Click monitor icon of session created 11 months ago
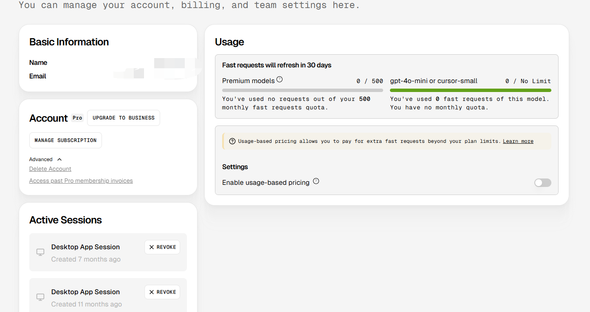590x312 pixels. (40, 297)
